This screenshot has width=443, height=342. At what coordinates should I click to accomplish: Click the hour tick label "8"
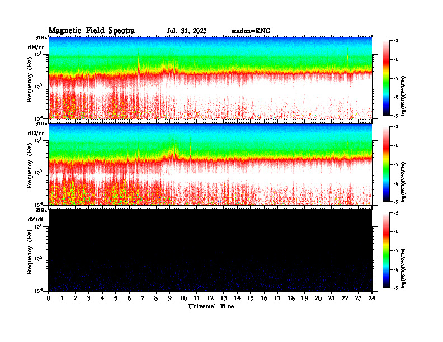[156, 298]
